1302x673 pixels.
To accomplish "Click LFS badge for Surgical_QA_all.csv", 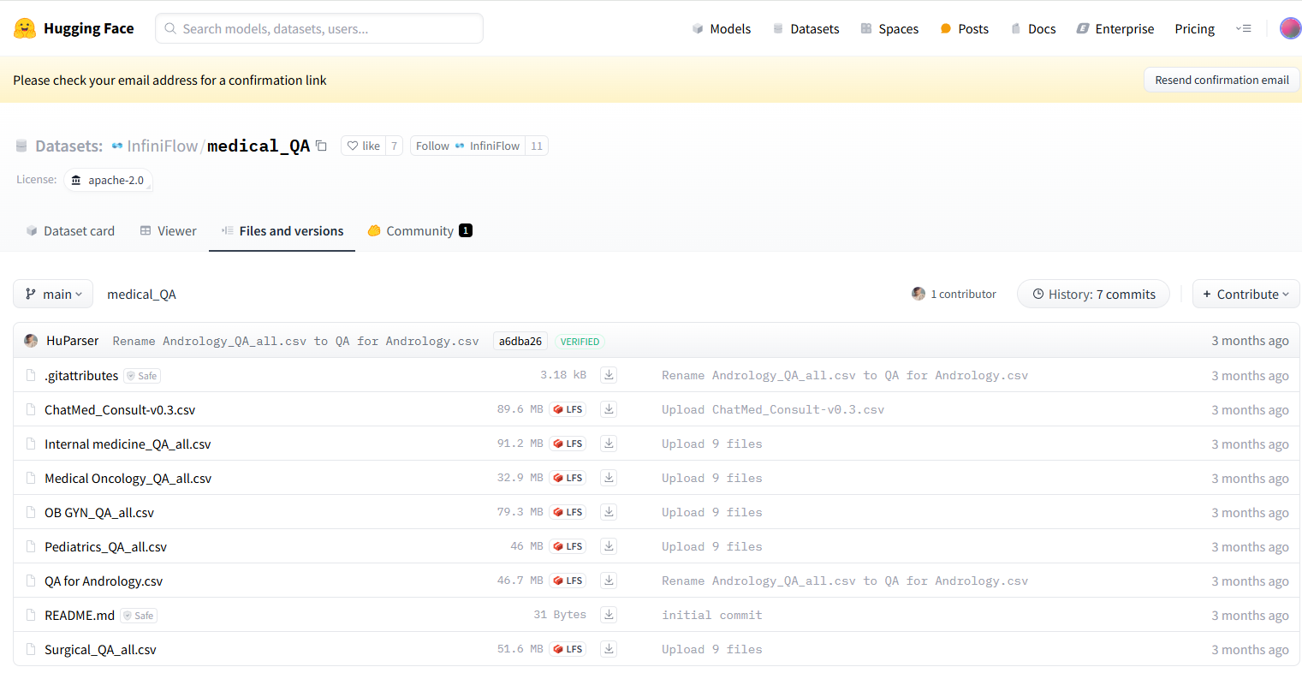I will pos(568,649).
